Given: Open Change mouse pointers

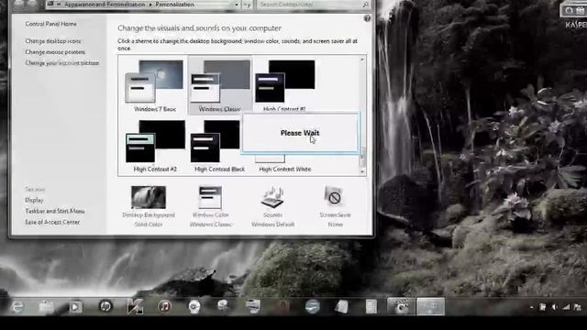Looking at the screenshot, I should click(x=55, y=52).
